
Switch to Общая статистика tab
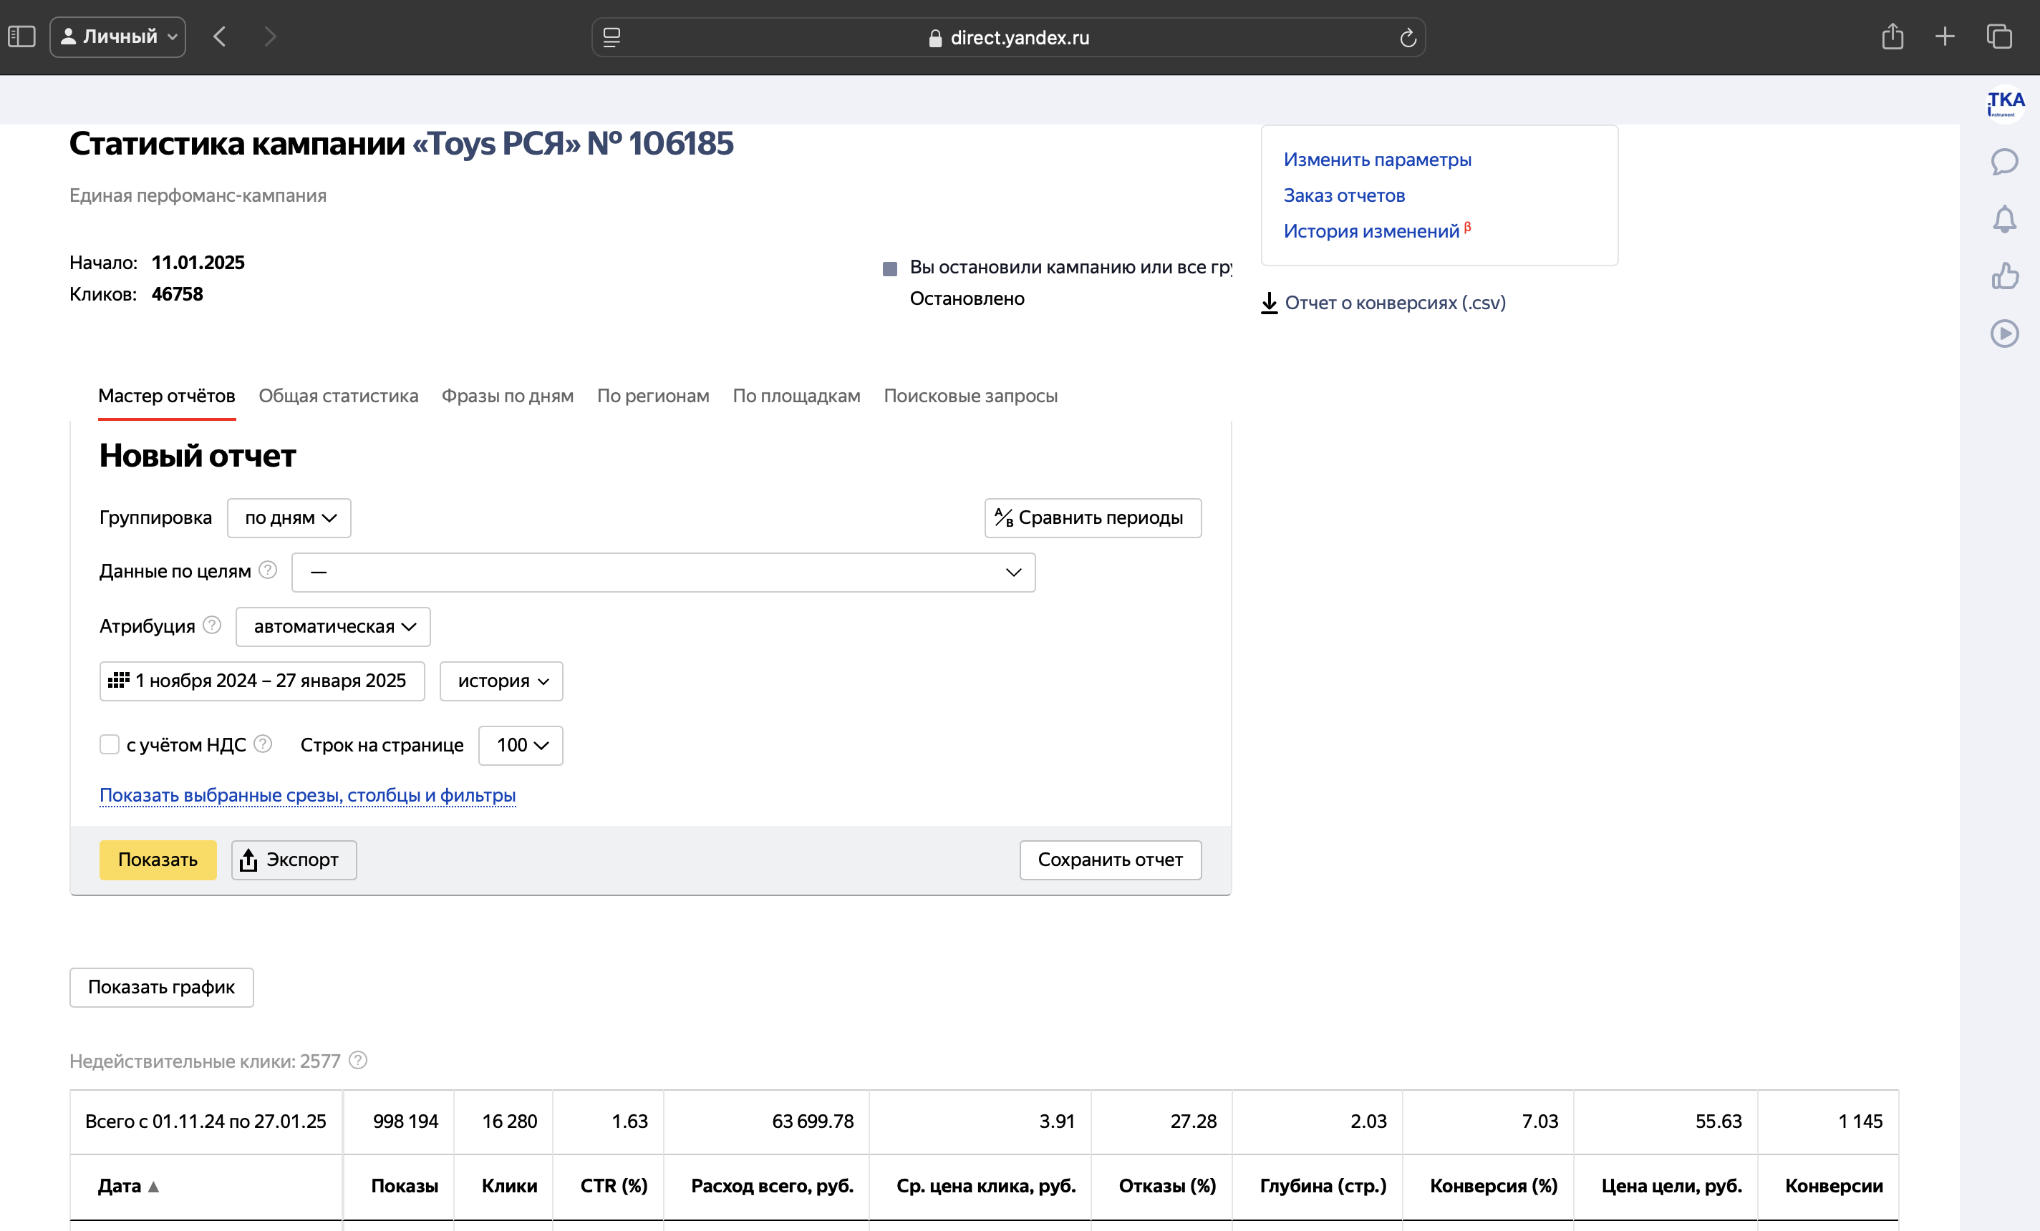coord(338,396)
